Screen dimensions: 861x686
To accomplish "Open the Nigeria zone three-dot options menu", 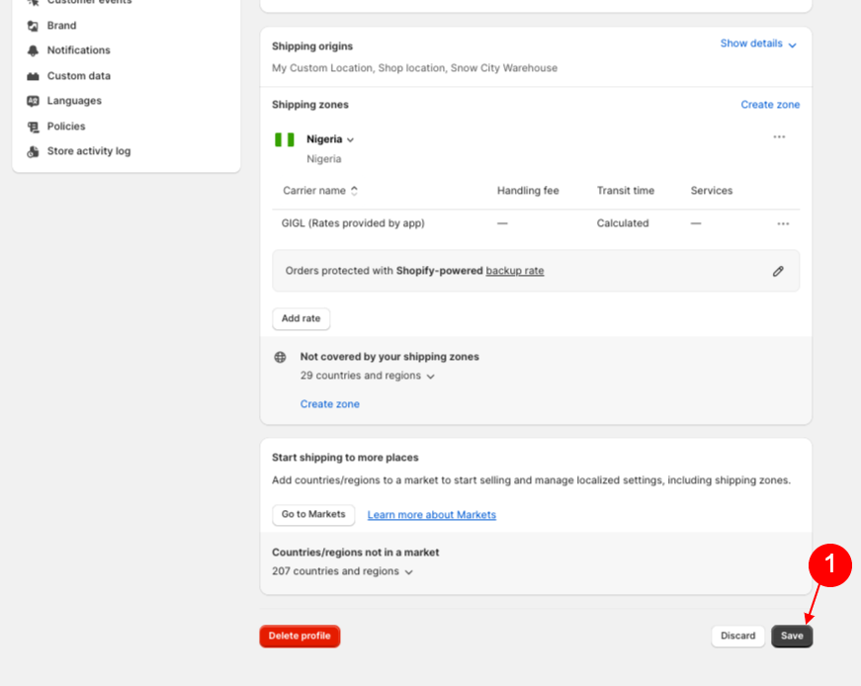I will [x=779, y=137].
